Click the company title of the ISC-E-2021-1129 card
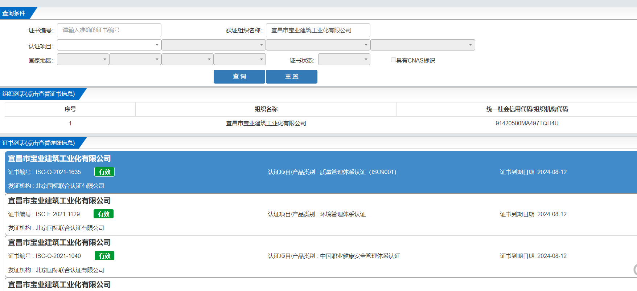The height and width of the screenshot is (291, 637). point(59,201)
